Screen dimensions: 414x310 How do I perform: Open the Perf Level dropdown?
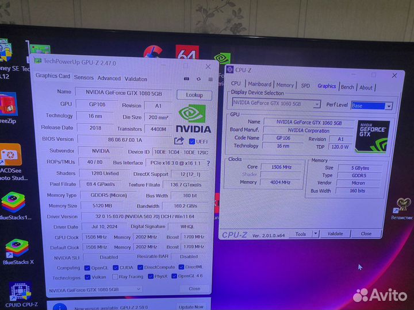click(389, 106)
